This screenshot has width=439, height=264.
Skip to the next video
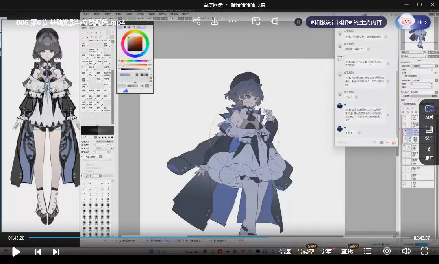point(56,252)
